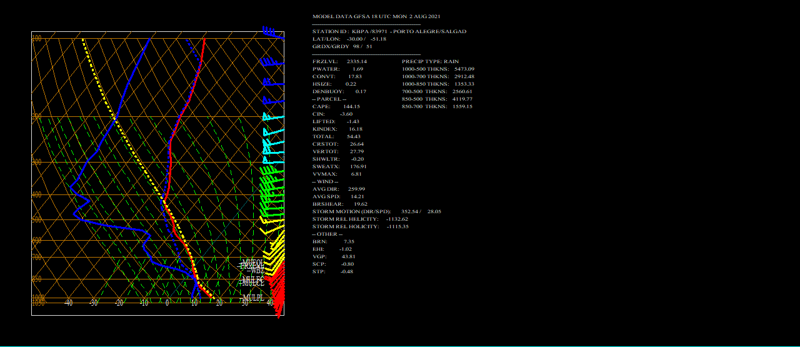Click the 'BRN: 7.35' row
The width and height of the screenshot is (800, 347).
[333, 241]
